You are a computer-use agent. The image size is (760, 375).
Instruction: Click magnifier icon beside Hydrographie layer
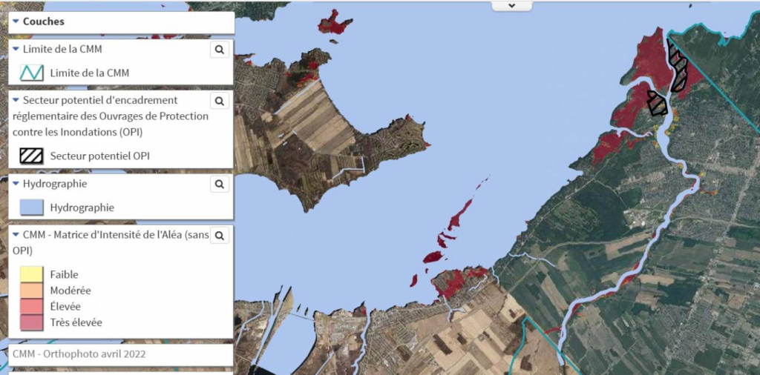point(219,184)
